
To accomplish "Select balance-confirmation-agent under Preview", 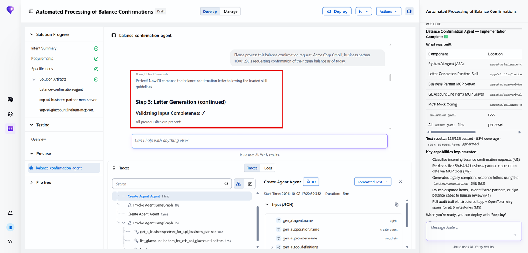I will [x=64, y=168].
